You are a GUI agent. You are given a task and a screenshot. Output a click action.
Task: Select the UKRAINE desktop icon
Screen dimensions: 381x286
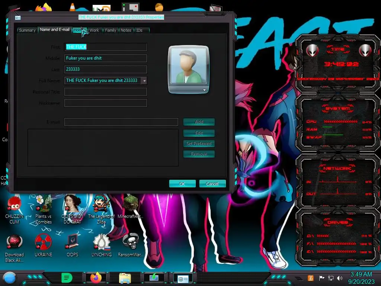[x=44, y=246]
